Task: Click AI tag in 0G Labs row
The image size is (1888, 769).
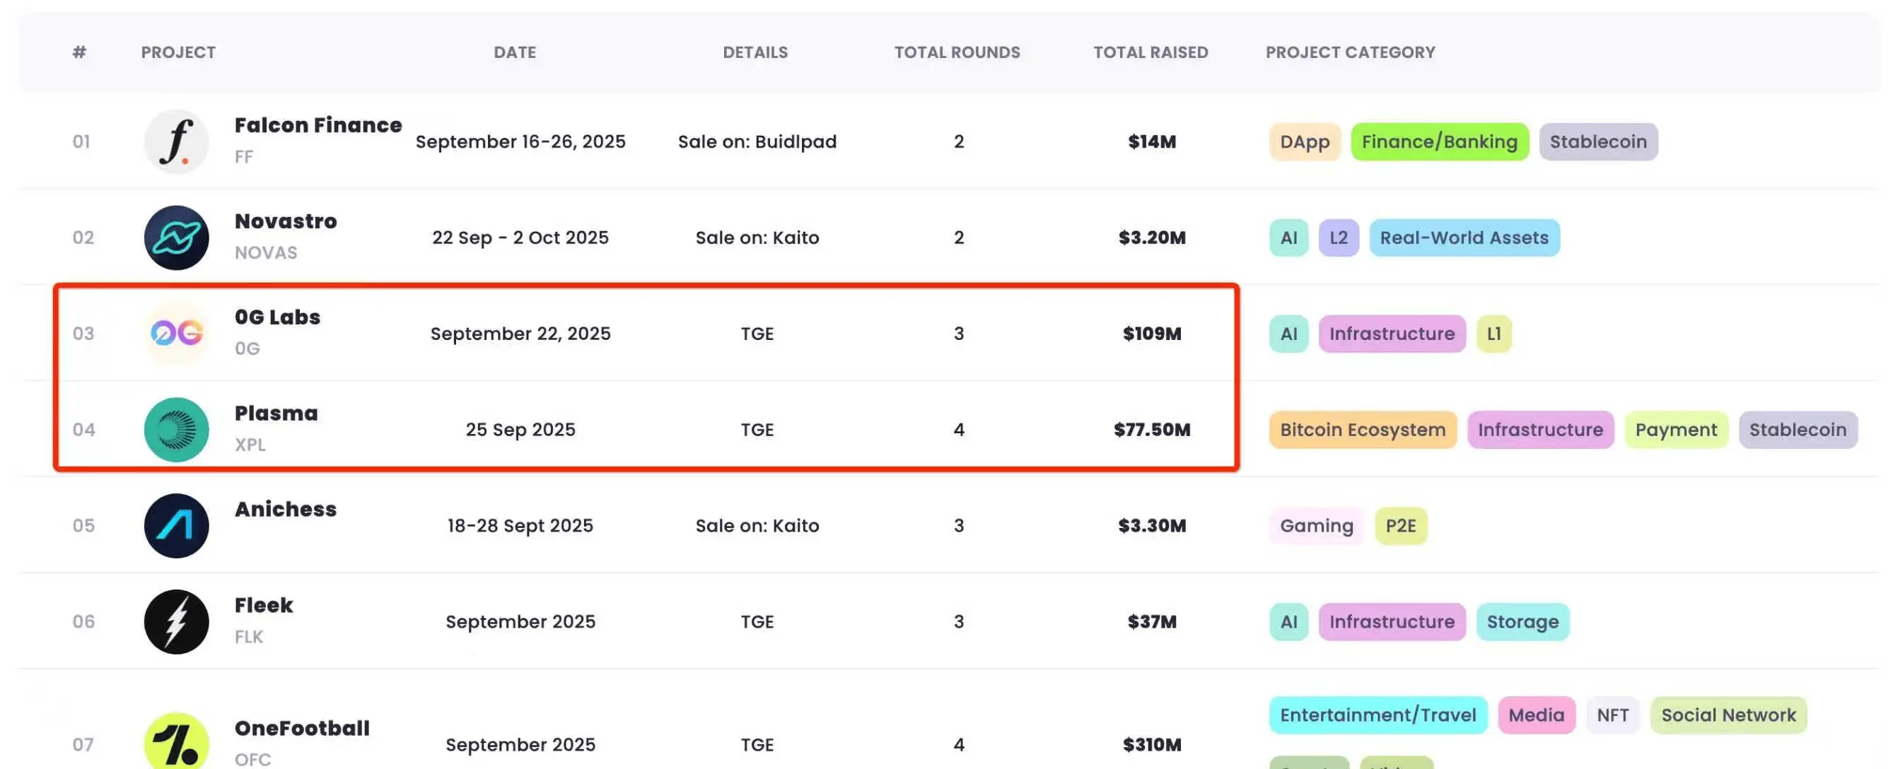Action: 1288,333
